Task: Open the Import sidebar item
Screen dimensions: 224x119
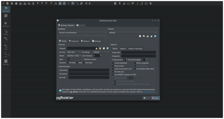Action: [x=6, y=32]
